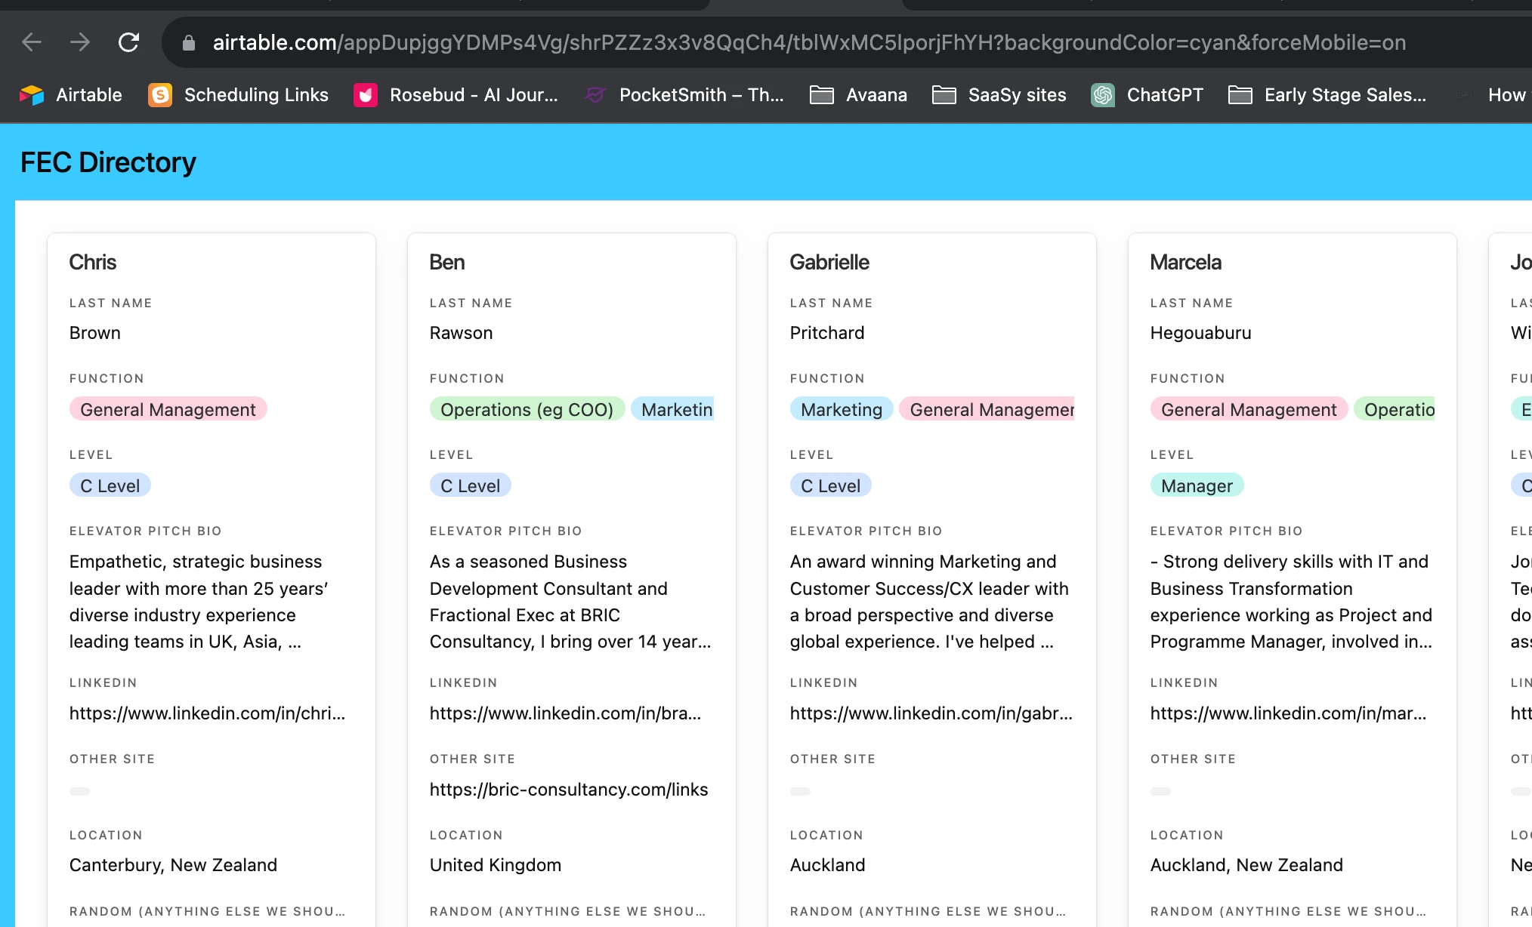
Task: Click Marcela's green Manager level tag
Action: tap(1197, 486)
